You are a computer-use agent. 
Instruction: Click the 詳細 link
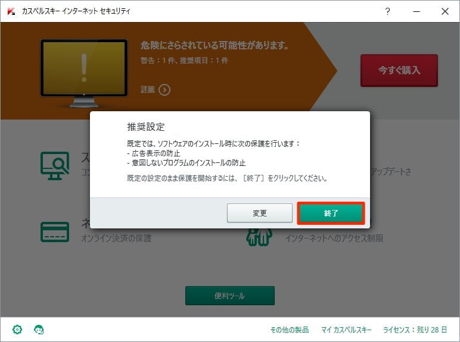148,89
